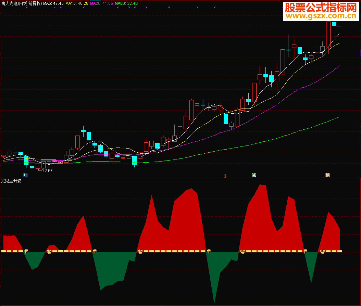
Task: Click the 22.67 lowest price label
Action: pos(47,171)
